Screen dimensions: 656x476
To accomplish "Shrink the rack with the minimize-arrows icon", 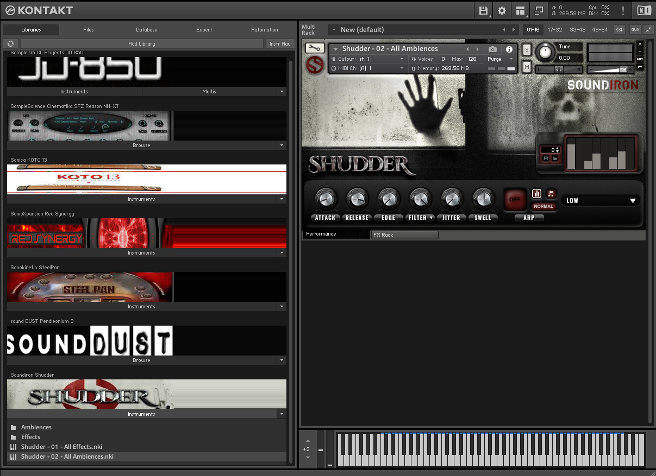I will tap(649, 29).
